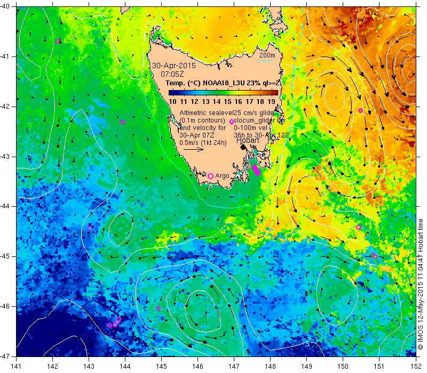Viewport: 427px width, 373px height.
Task: Click the '13' color bar temperature label
Action: [205, 101]
